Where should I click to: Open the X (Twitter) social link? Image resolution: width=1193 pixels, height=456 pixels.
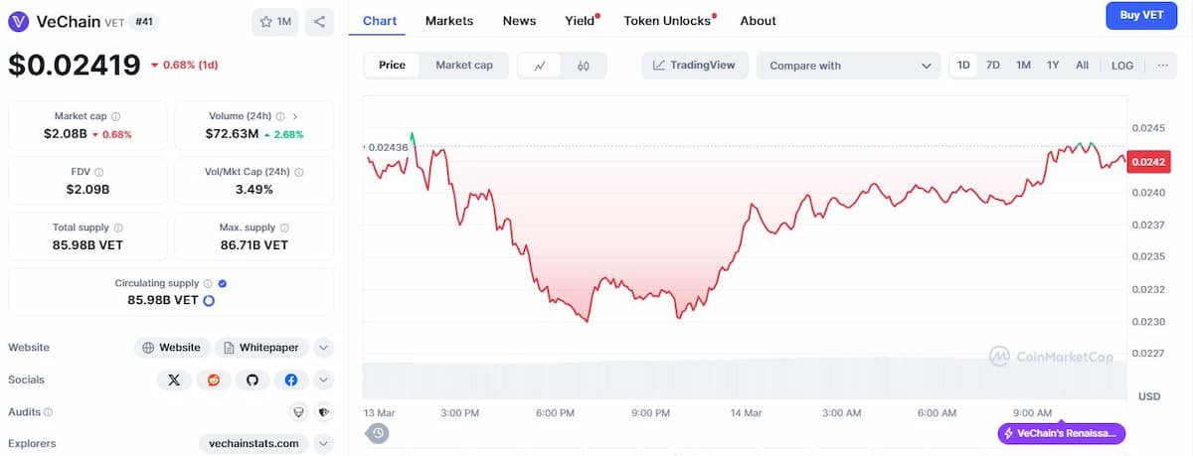(174, 380)
